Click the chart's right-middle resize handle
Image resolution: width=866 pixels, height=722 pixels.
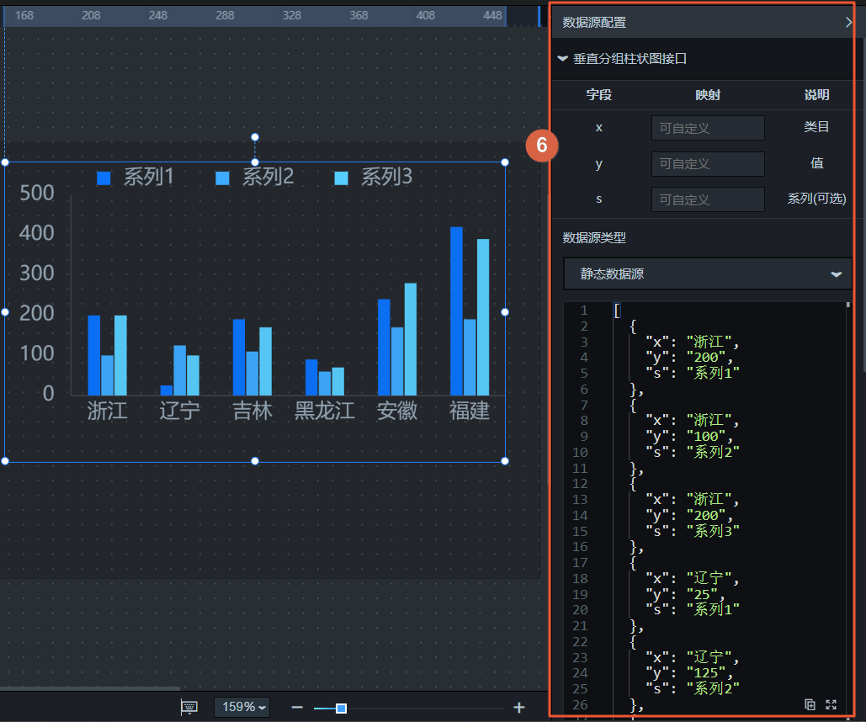505,312
